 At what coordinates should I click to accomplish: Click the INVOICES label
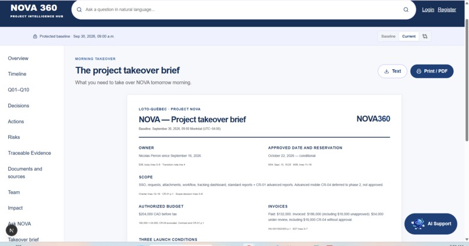coord(278,206)
